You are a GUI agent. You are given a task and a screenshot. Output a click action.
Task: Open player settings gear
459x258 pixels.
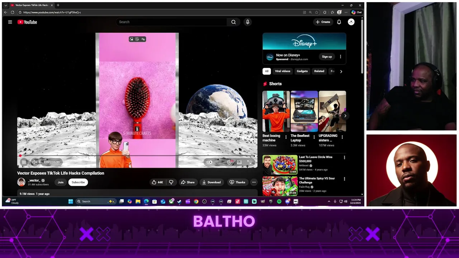229,162
